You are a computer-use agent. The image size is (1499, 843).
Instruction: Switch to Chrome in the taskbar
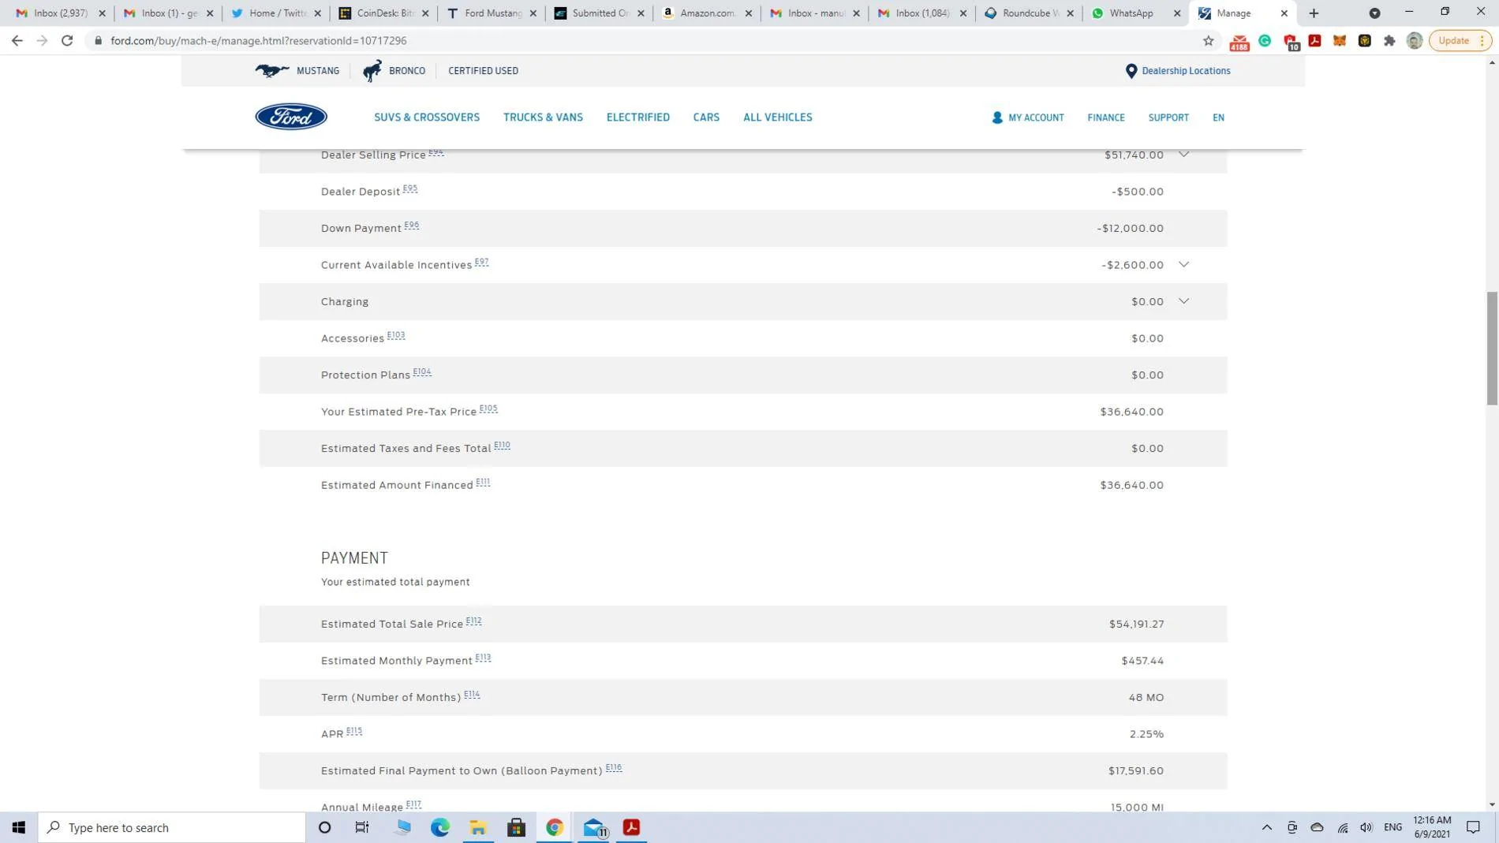555,827
